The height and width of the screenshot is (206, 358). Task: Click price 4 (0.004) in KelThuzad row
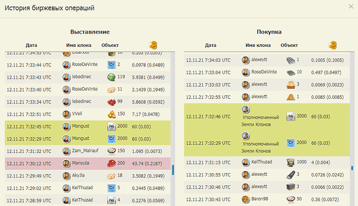coord(321,162)
